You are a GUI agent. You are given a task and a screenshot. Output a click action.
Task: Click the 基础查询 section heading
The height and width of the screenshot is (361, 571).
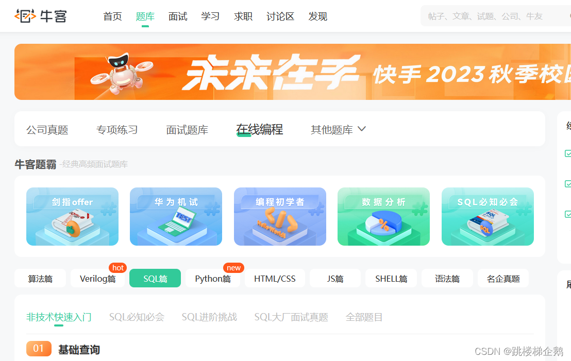[x=79, y=350]
